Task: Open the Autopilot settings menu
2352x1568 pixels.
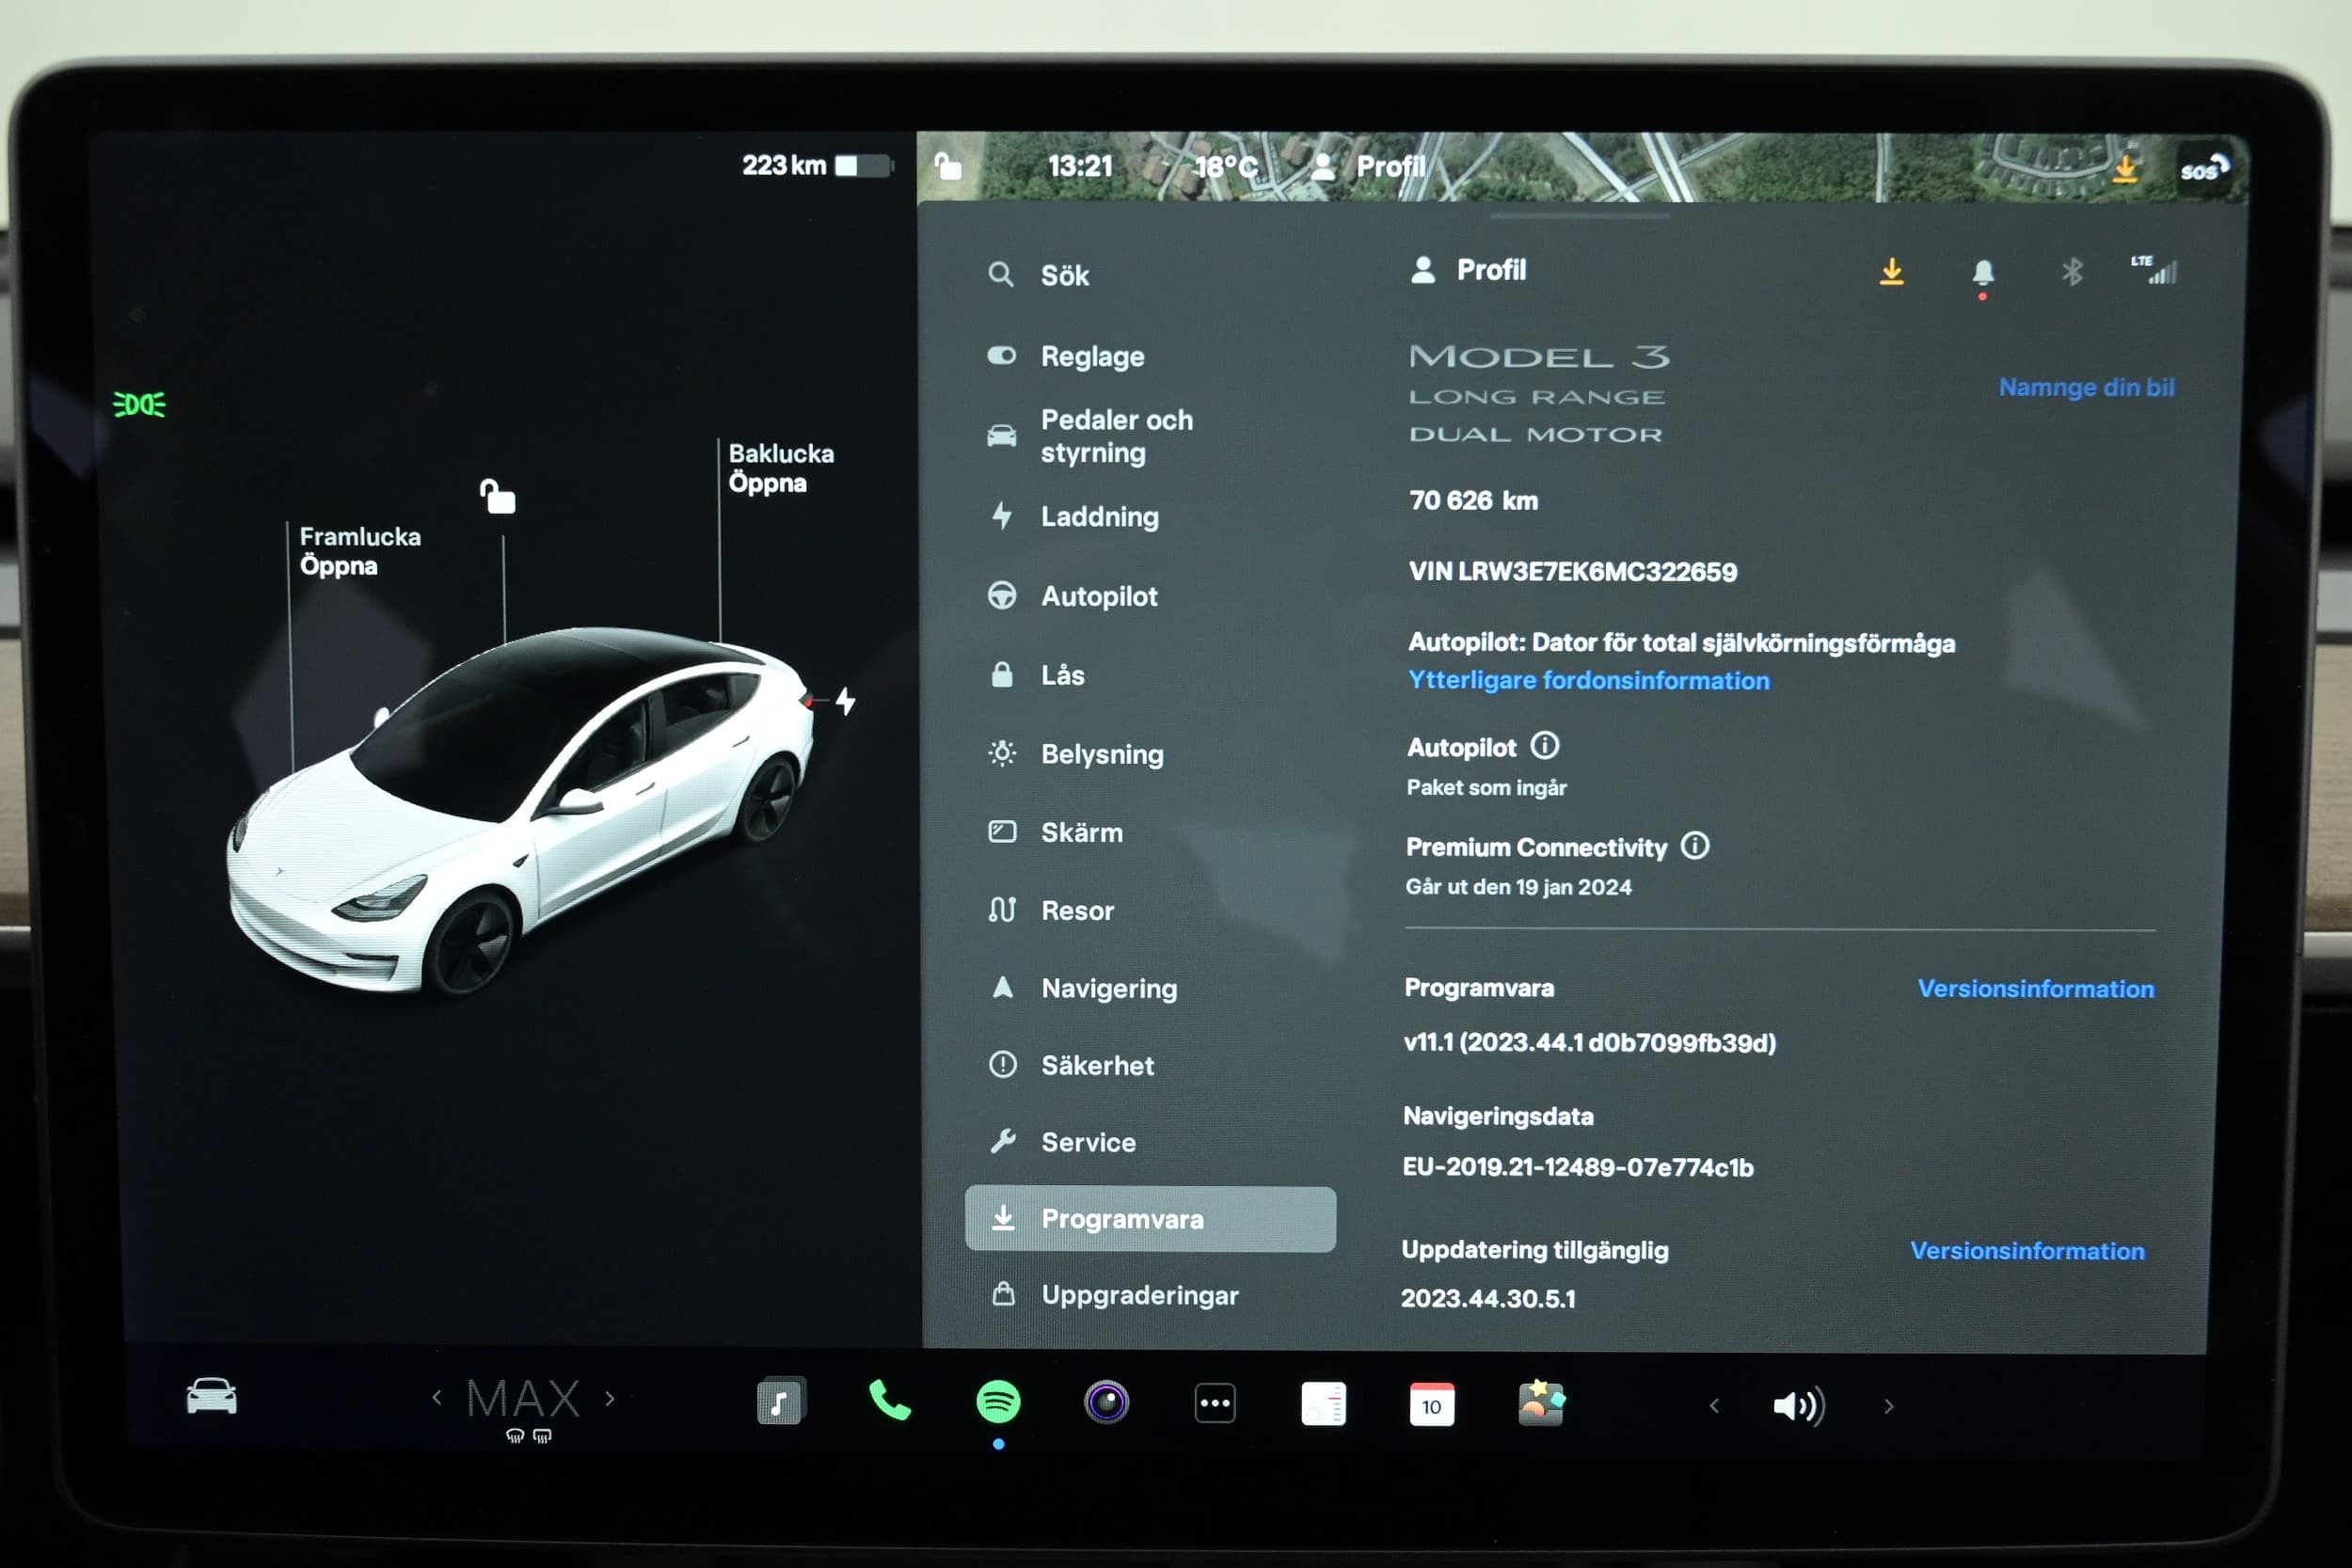Action: coord(1098,596)
